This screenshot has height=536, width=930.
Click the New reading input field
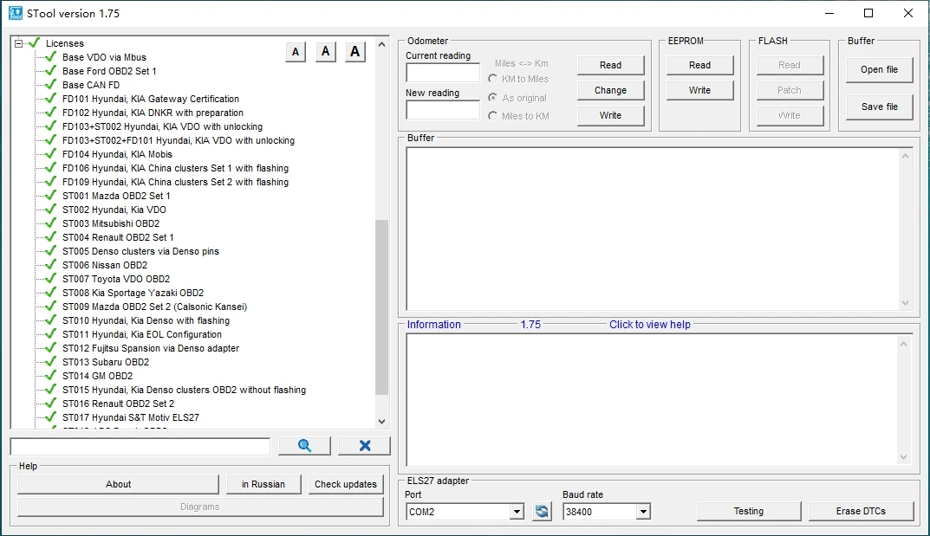pyautogui.click(x=442, y=110)
